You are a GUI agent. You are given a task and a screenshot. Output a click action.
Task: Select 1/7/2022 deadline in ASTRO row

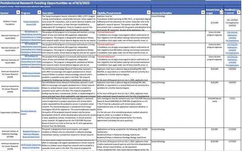point(232,134)
